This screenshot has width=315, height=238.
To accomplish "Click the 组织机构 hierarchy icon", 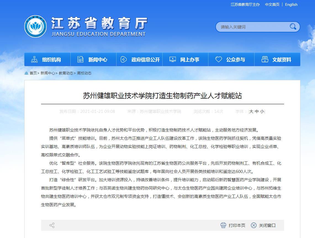I will coord(35,59).
